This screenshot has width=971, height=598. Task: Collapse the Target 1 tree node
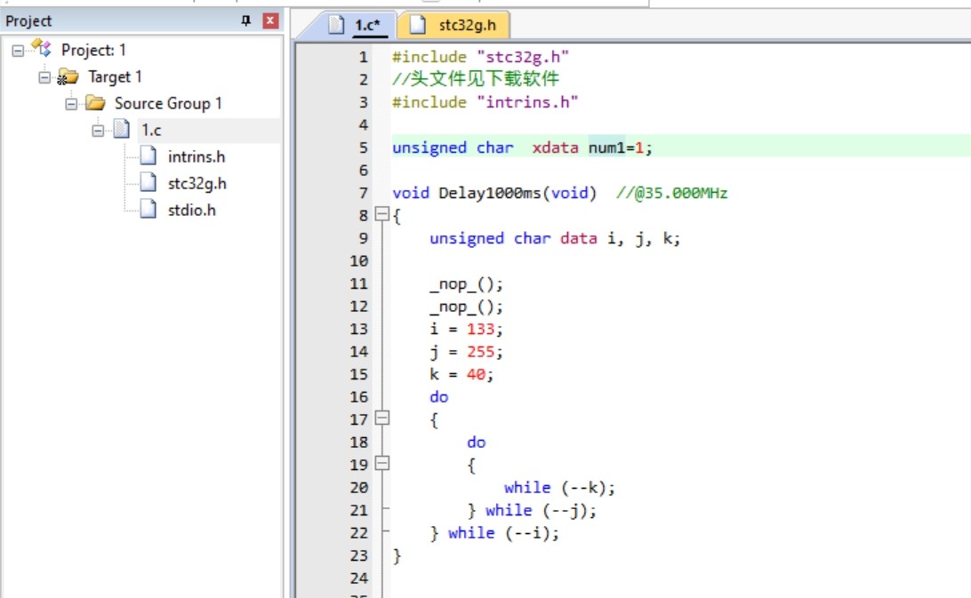coord(44,77)
